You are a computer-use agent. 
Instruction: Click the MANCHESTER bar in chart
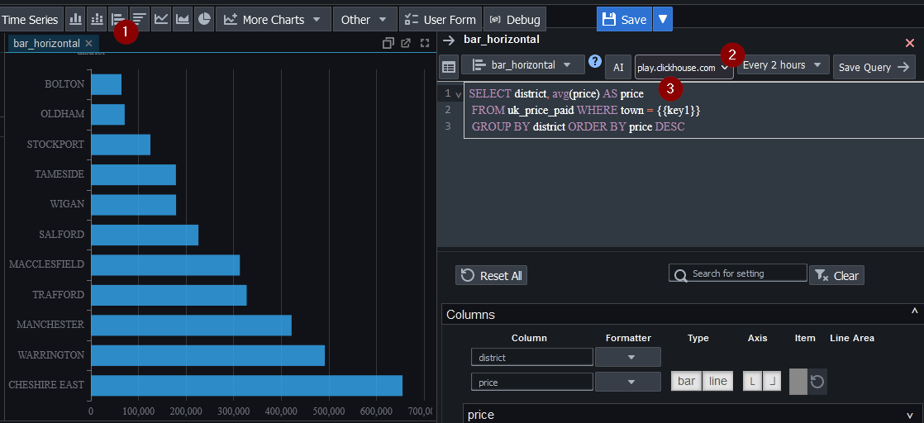coord(192,326)
